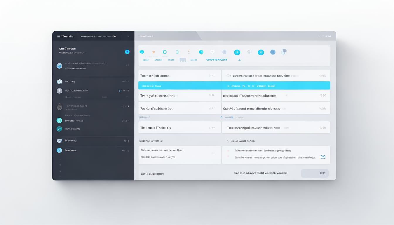Toggle the small blue ring in sidebar row

(x=120, y=91)
